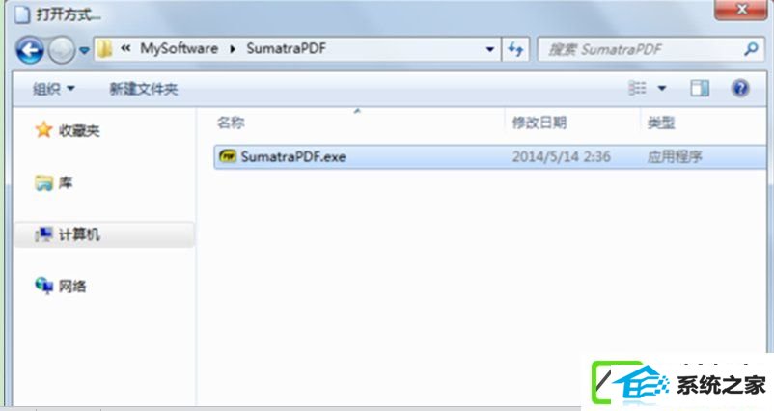The image size is (774, 411).
Task: Click SumatraPDF in the address path
Action: (x=287, y=49)
